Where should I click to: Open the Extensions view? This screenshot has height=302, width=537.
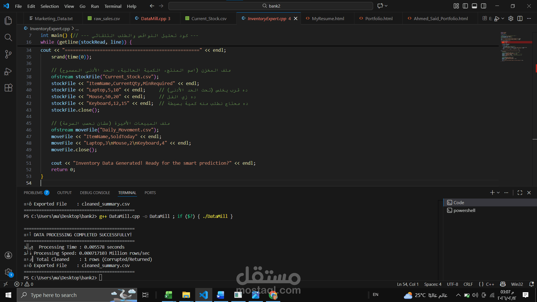(8, 88)
